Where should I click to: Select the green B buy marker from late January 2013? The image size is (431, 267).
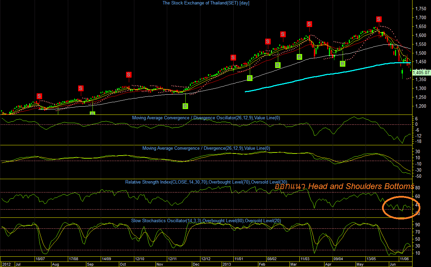tap(250, 78)
